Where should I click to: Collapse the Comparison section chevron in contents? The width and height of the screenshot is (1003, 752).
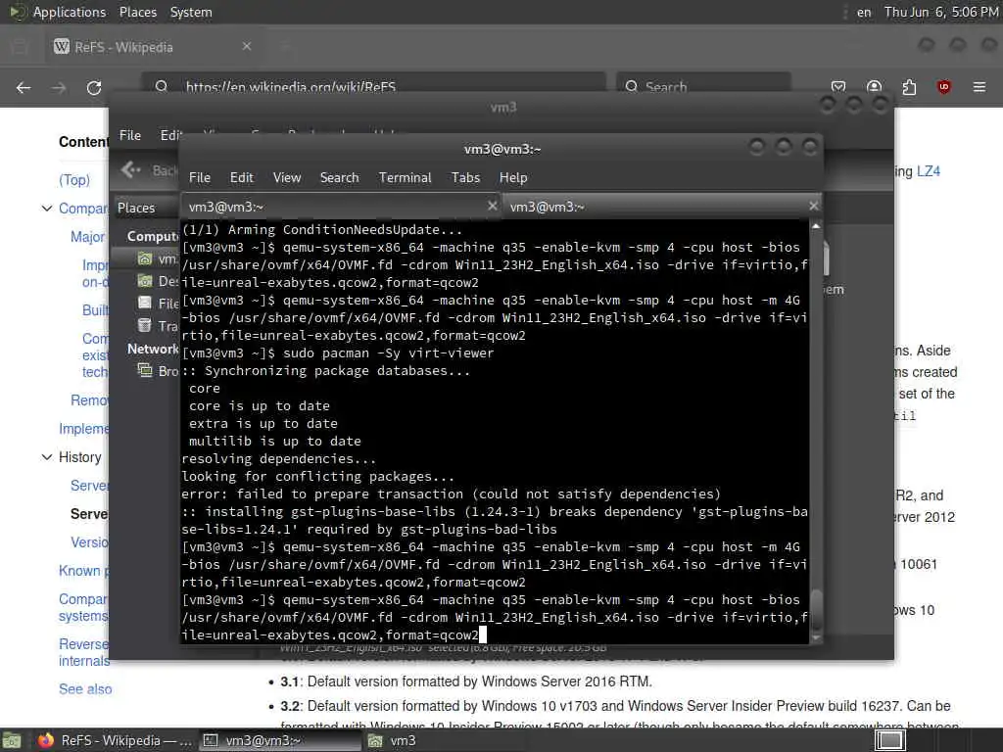[x=47, y=209]
